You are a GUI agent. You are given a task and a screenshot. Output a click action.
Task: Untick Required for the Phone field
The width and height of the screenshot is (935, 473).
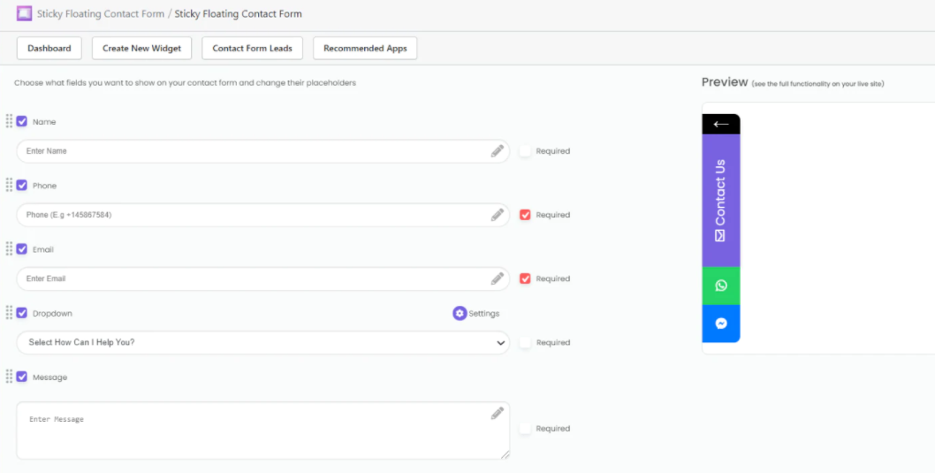point(525,215)
